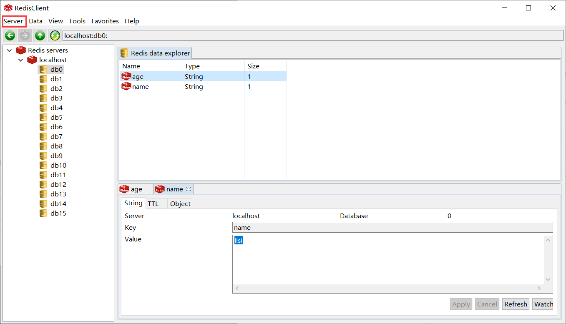
Task: Click the Watch button
Action: tap(543, 304)
